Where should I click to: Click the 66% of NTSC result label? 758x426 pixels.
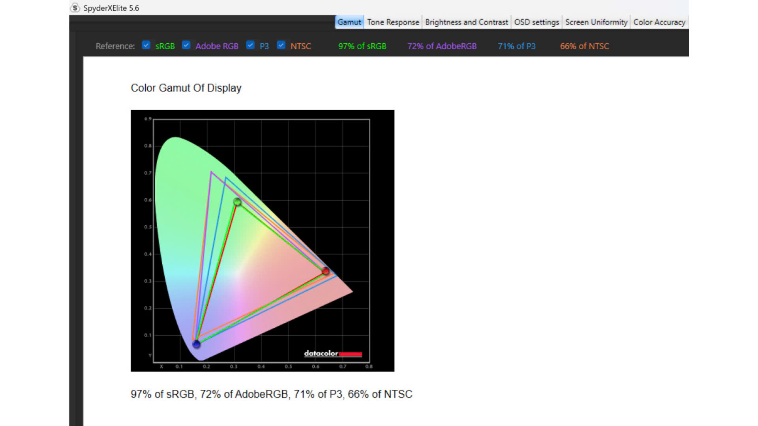tap(584, 46)
